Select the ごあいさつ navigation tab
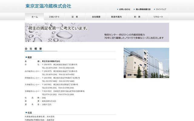Image resolution: width=194 pixels, height=121 pixels. pos(54,17)
